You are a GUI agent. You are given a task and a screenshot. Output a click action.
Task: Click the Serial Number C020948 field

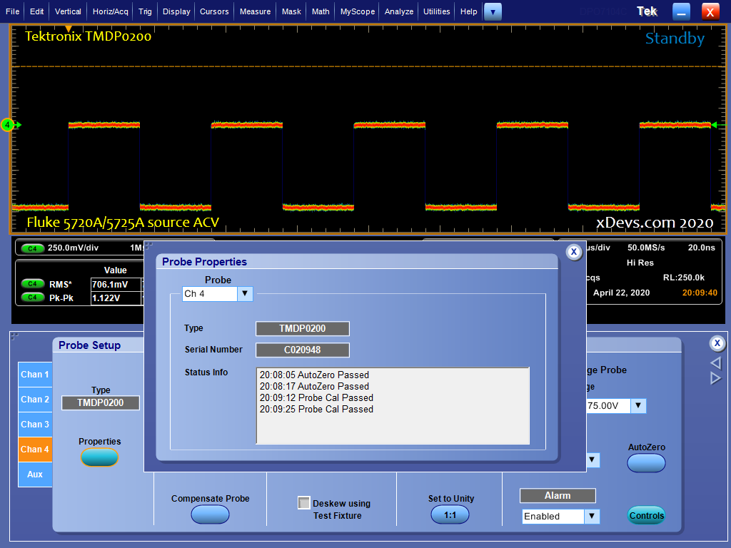coord(303,350)
